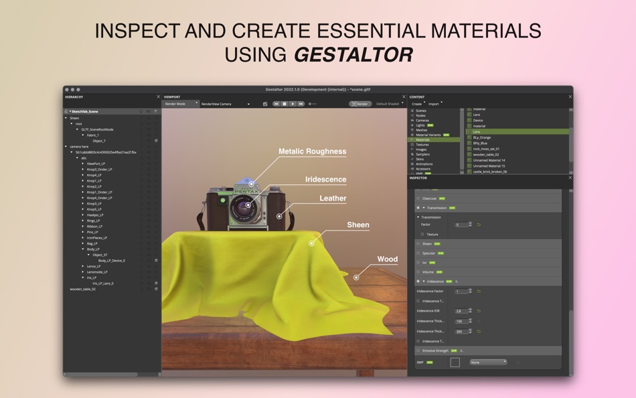The height and width of the screenshot is (398, 636).
Task: Open the Default Shaded dropdown
Action: tap(390, 104)
